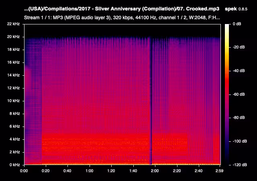
Task: Click the 6 kHz frequency axis label
Action: (14, 127)
